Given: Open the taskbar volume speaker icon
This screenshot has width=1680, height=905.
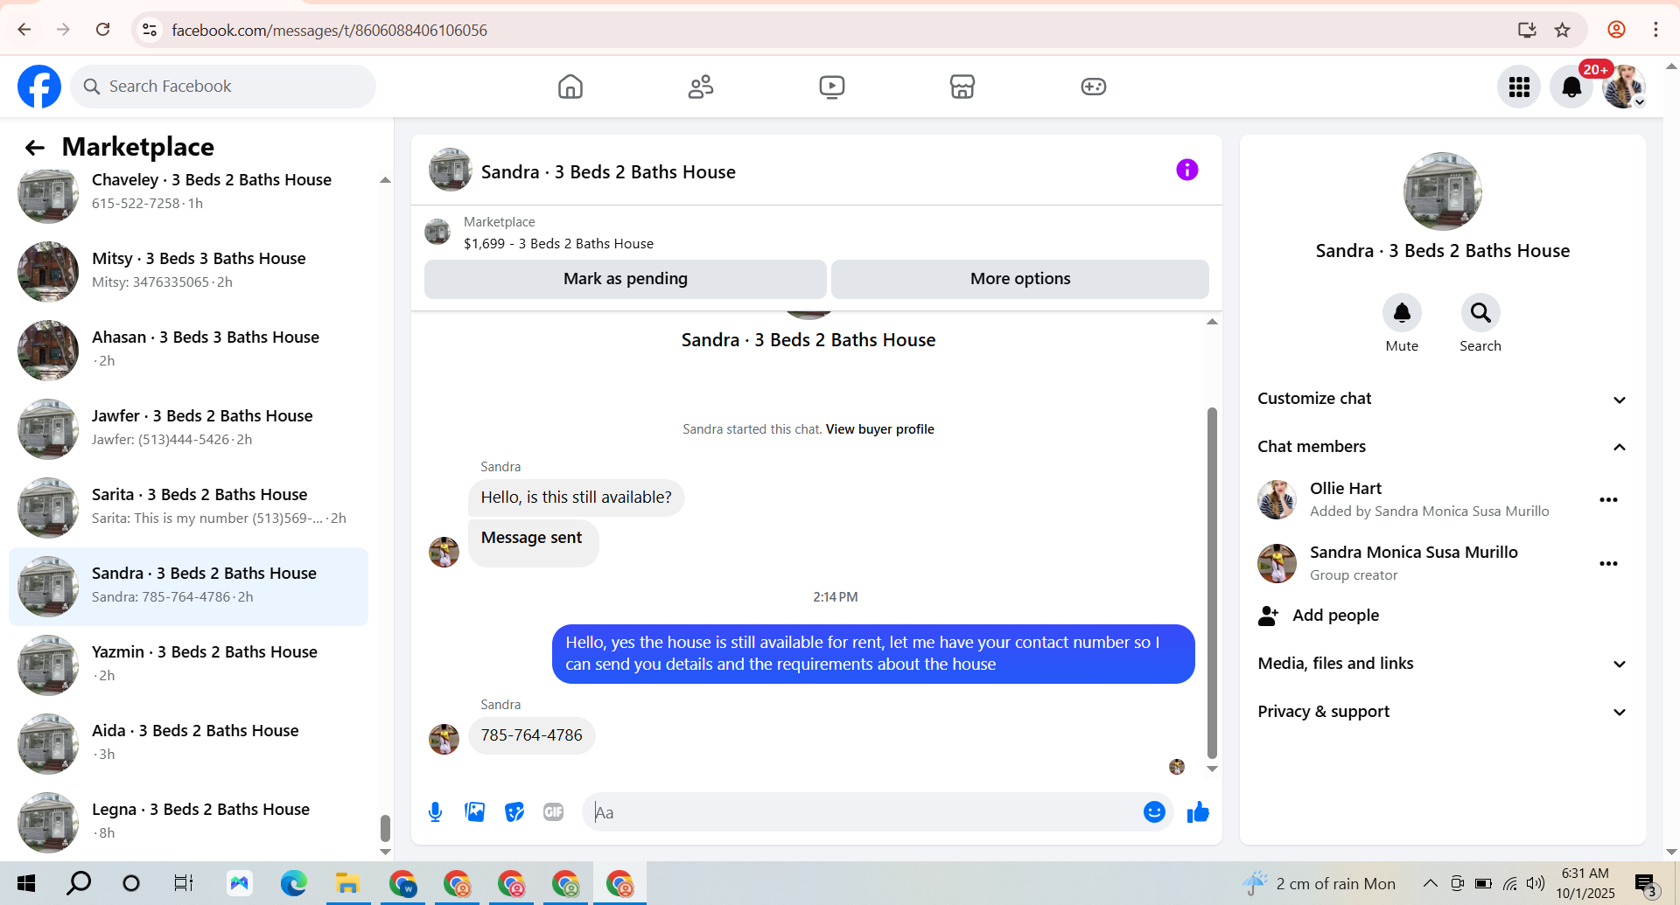Looking at the screenshot, I should [x=1536, y=883].
